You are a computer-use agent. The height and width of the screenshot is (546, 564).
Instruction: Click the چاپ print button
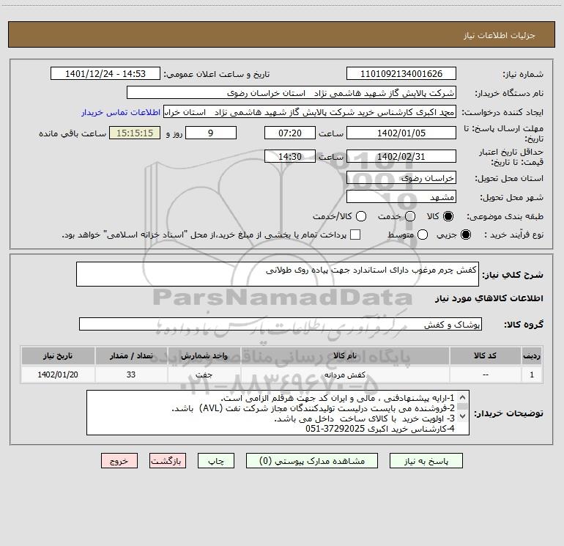pos(216,461)
